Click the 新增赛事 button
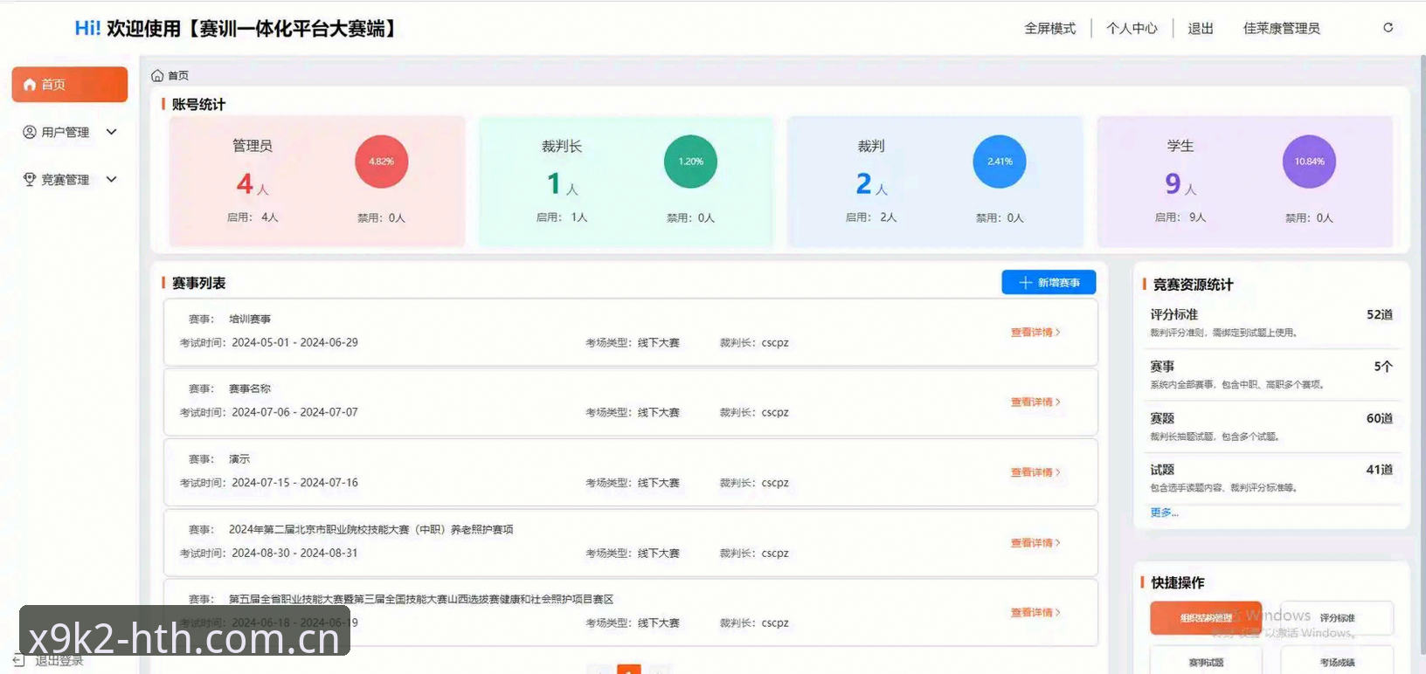1426x674 pixels. point(1049,283)
